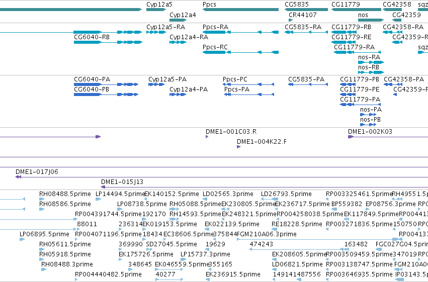428x282 pixels.
Task: Click the LD26793.5prime EST label
Action: 286,194
